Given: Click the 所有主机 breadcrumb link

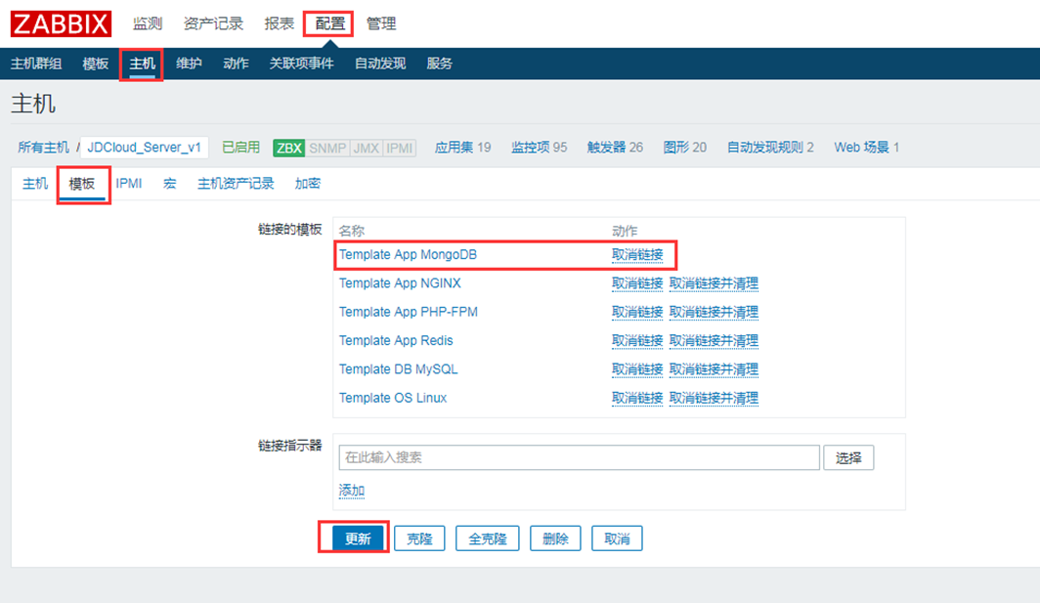Looking at the screenshot, I should tap(43, 148).
